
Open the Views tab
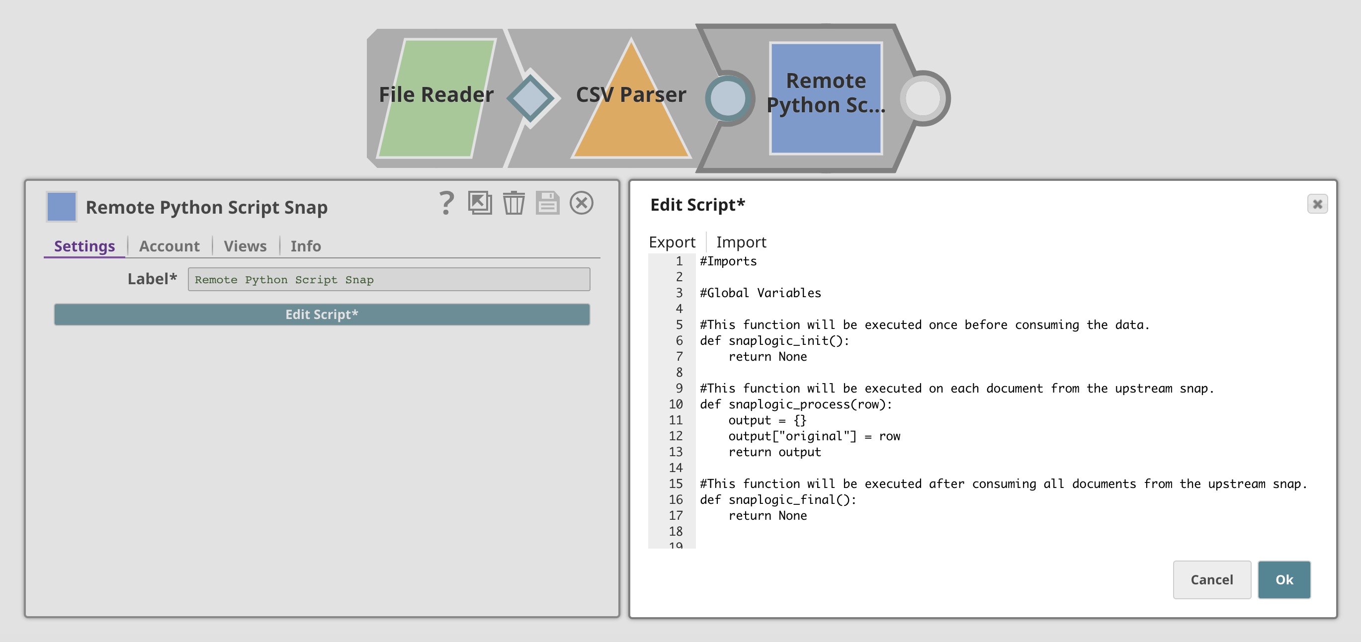point(244,245)
